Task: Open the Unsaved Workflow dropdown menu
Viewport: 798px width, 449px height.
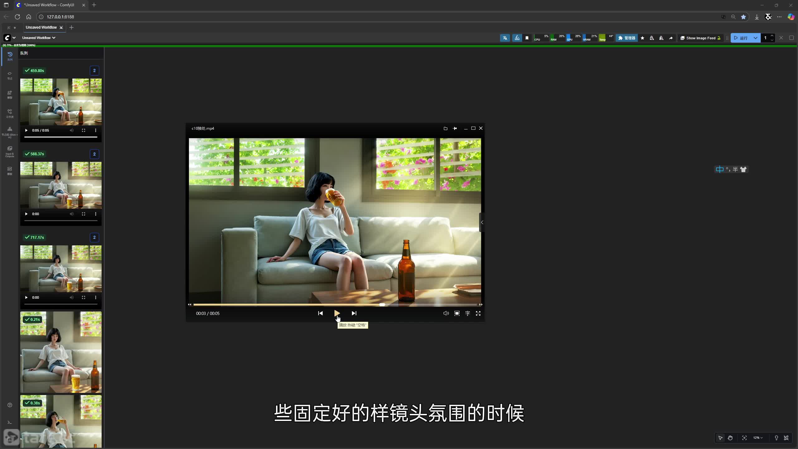Action: [39, 38]
